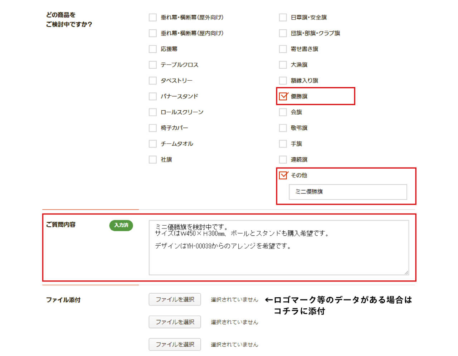This screenshot has height=356, width=458.
Task: Check the 垂れ幕・横断幕（屋外向け） checkbox
Action: pos(152,17)
